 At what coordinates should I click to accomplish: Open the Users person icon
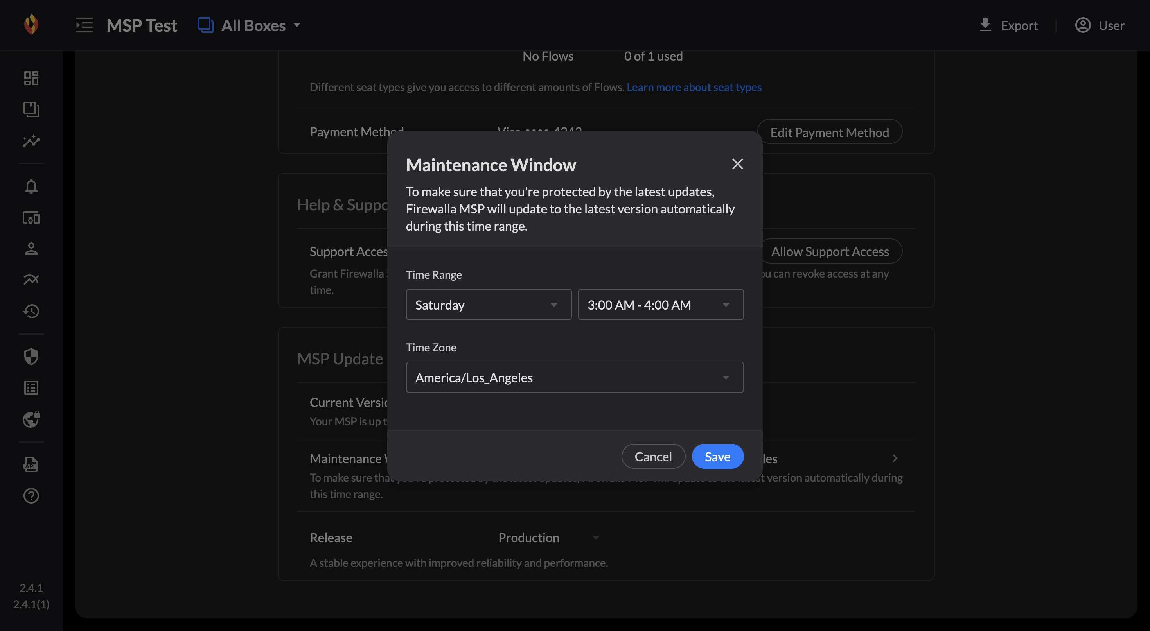pos(31,249)
